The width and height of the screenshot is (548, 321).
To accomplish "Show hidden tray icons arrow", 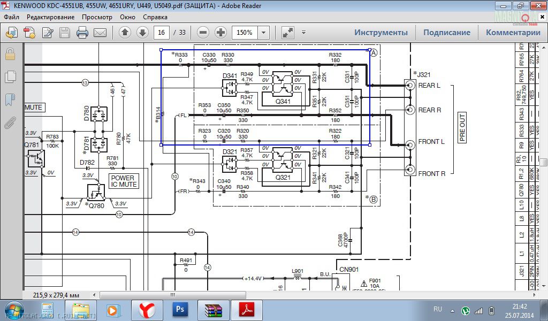I will pyautogui.click(x=453, y=310).
